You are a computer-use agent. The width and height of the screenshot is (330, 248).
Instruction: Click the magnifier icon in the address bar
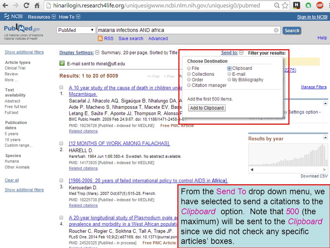pos(277,6)
